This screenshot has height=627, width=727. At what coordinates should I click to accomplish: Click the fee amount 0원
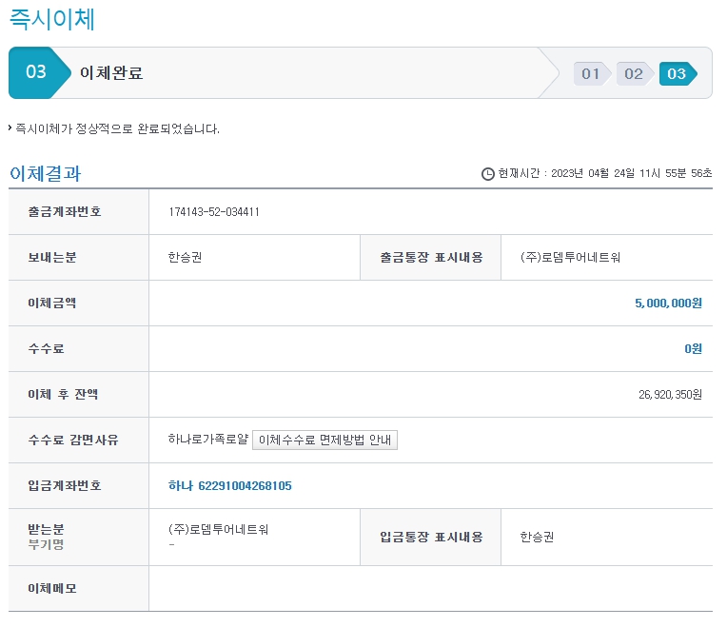click(693, 348)
